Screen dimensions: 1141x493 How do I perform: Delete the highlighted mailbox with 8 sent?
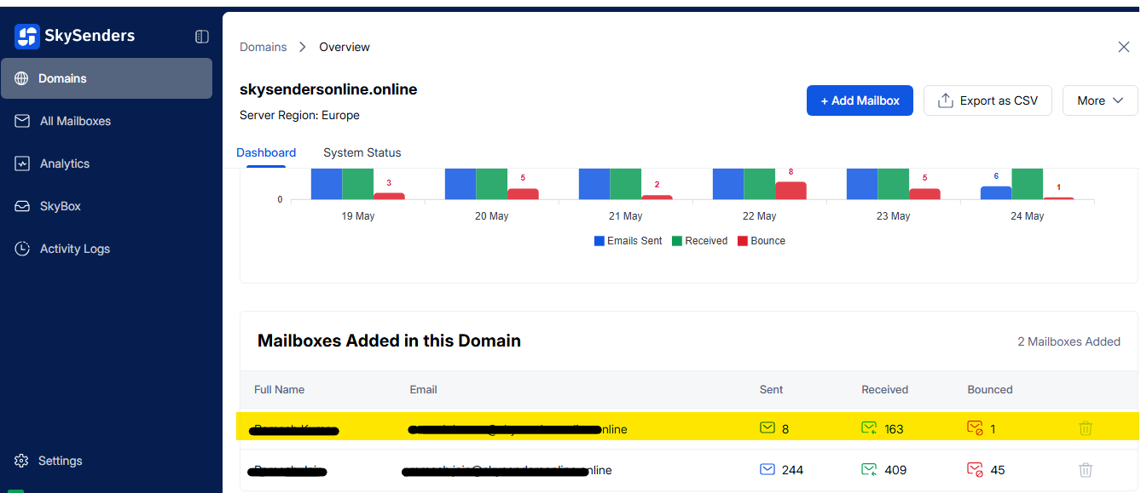click(x=1086, y=428)
